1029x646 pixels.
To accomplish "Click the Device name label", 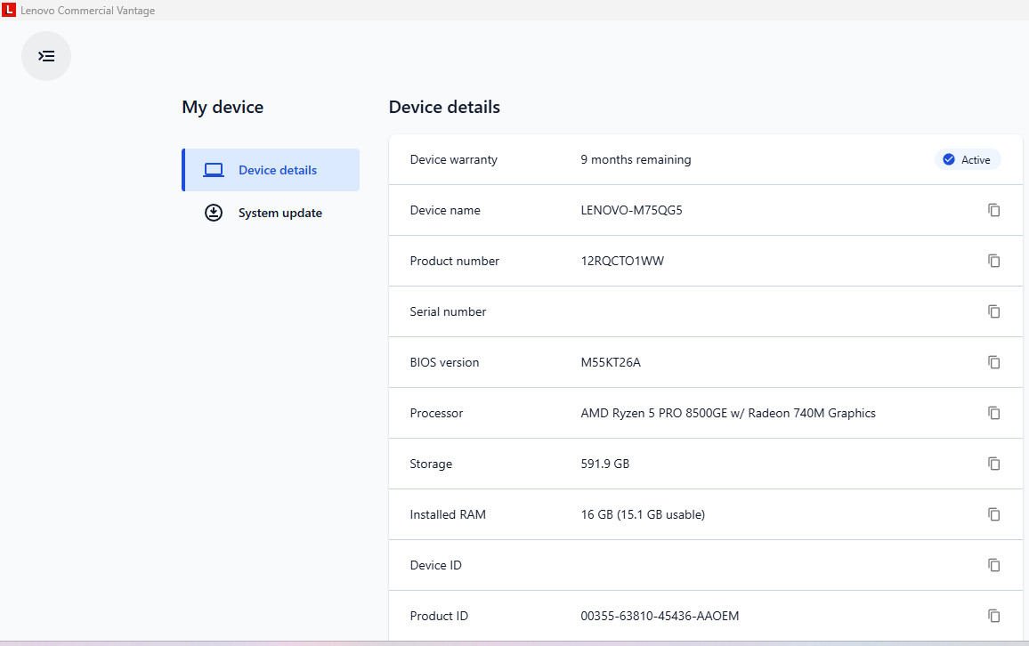I will (445, 210).
